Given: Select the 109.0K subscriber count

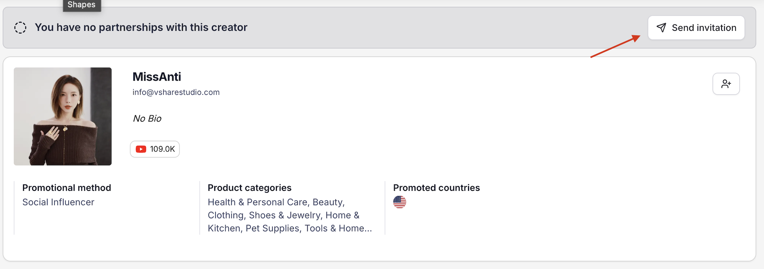Looking at the screenshot, I should click(162, 149).
